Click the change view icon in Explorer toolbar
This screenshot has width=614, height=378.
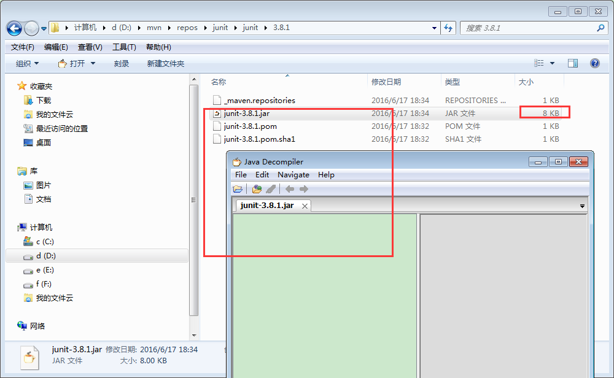(x=539, y=63)
